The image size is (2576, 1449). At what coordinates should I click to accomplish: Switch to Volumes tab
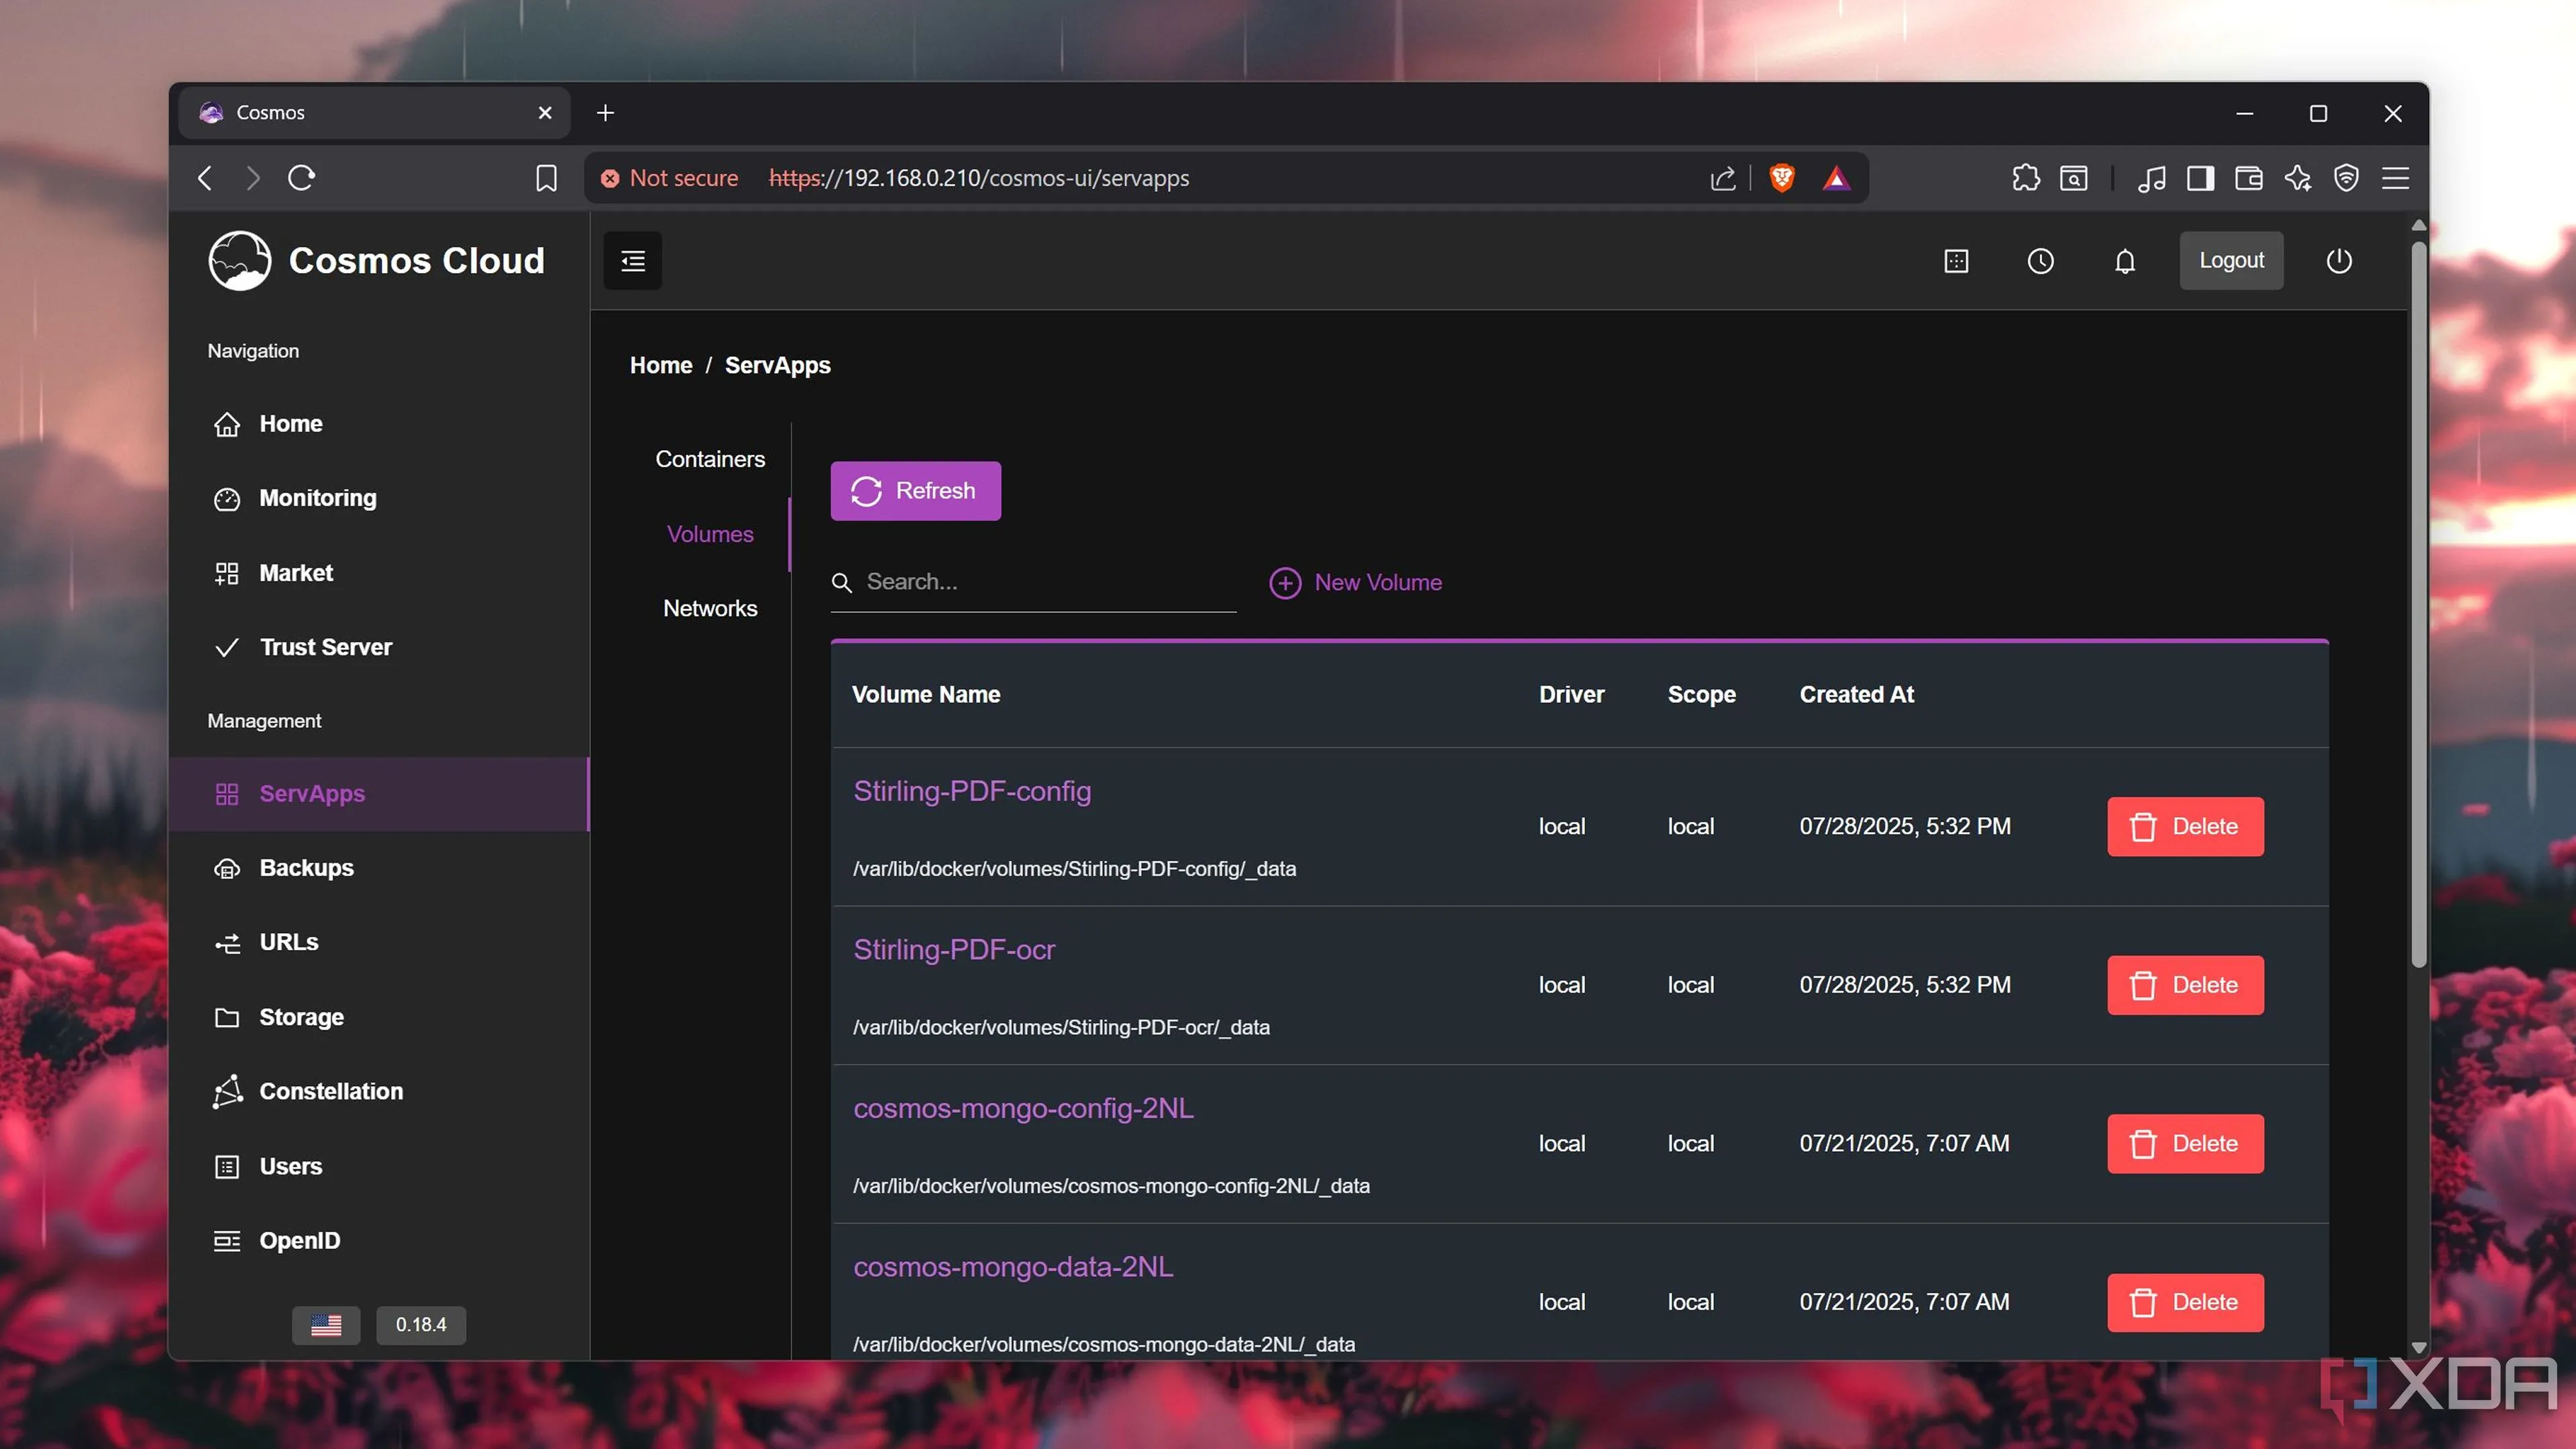coord(710,534)
